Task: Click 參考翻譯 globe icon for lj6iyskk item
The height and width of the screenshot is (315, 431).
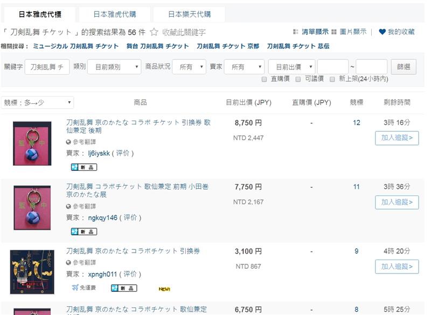Action: tap(68, 142)
